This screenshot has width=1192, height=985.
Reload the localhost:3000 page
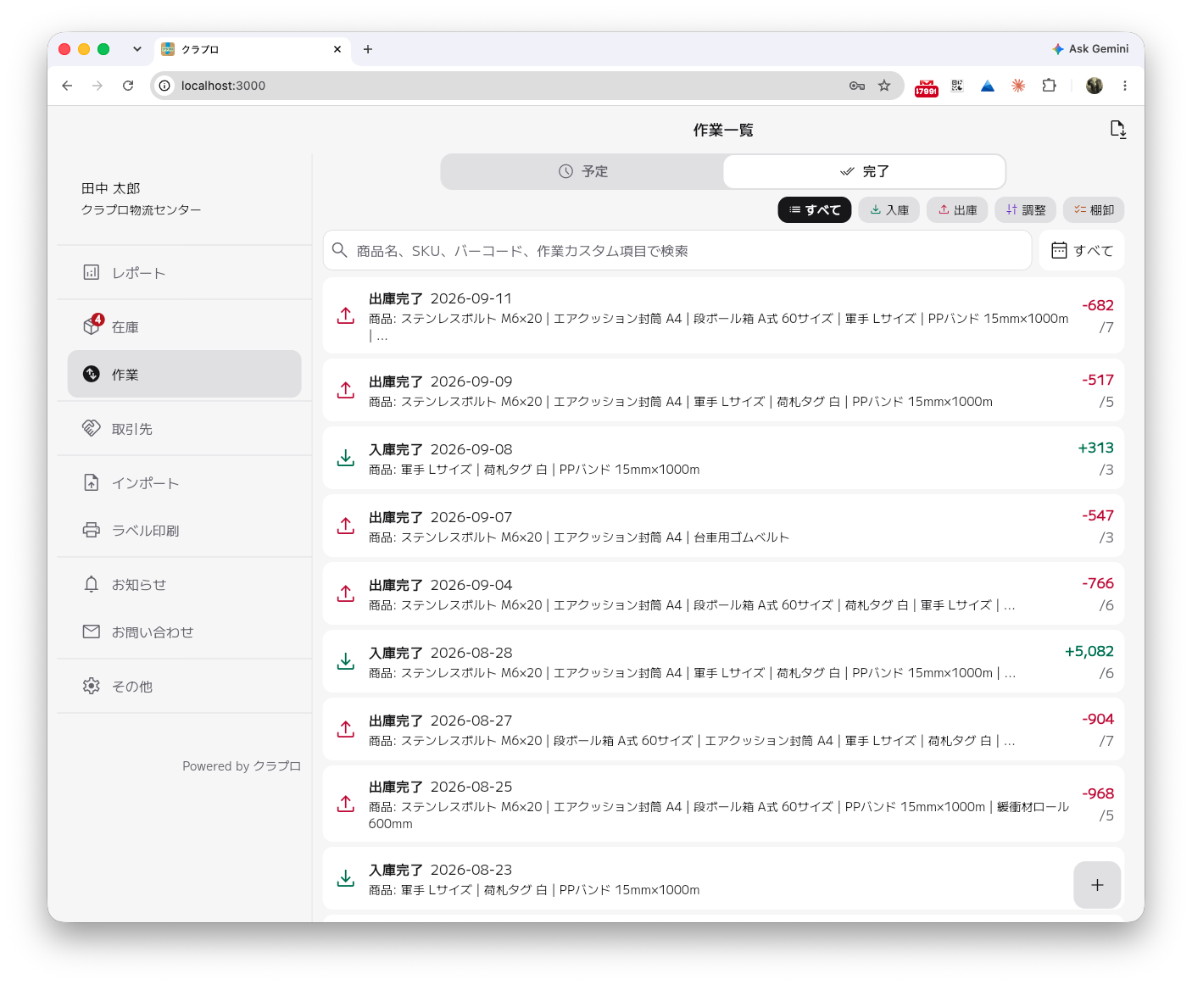pos(128,86)
